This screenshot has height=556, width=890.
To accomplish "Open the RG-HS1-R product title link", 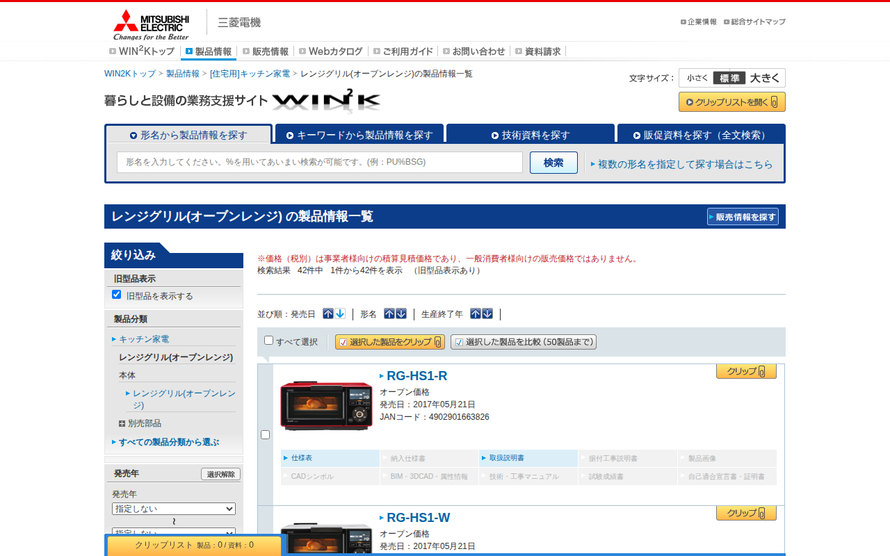I will (x=416, y=376).
